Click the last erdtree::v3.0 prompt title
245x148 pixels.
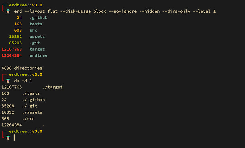[26, 131]
